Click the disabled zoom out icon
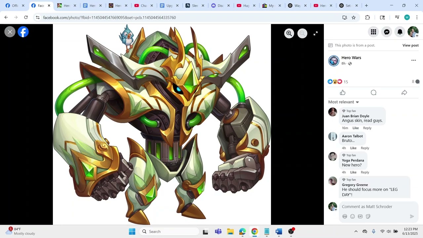Viewport: 423px width, 238px height. [x=302, y=33]
